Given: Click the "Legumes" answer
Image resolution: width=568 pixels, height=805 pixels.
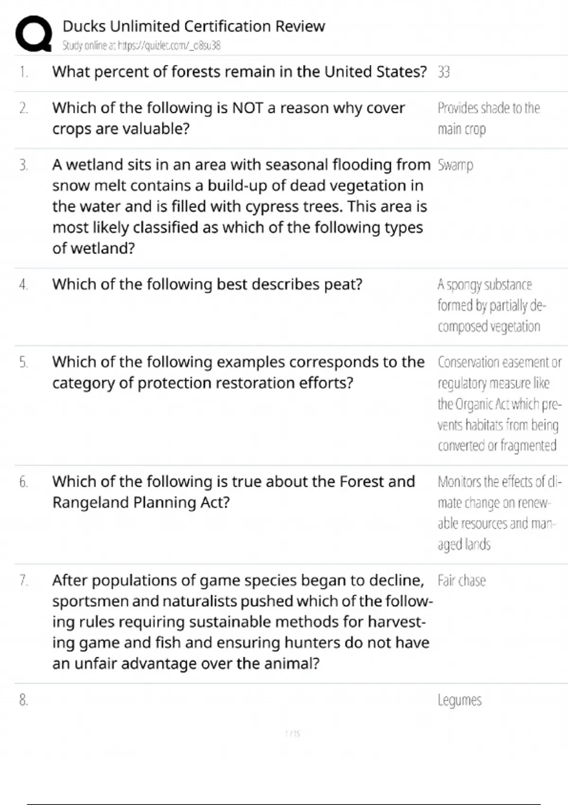Looking at the screenshot, I should pos(460,700).
